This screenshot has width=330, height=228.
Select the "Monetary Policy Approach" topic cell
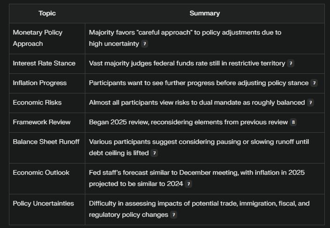[x=37, y=38]
